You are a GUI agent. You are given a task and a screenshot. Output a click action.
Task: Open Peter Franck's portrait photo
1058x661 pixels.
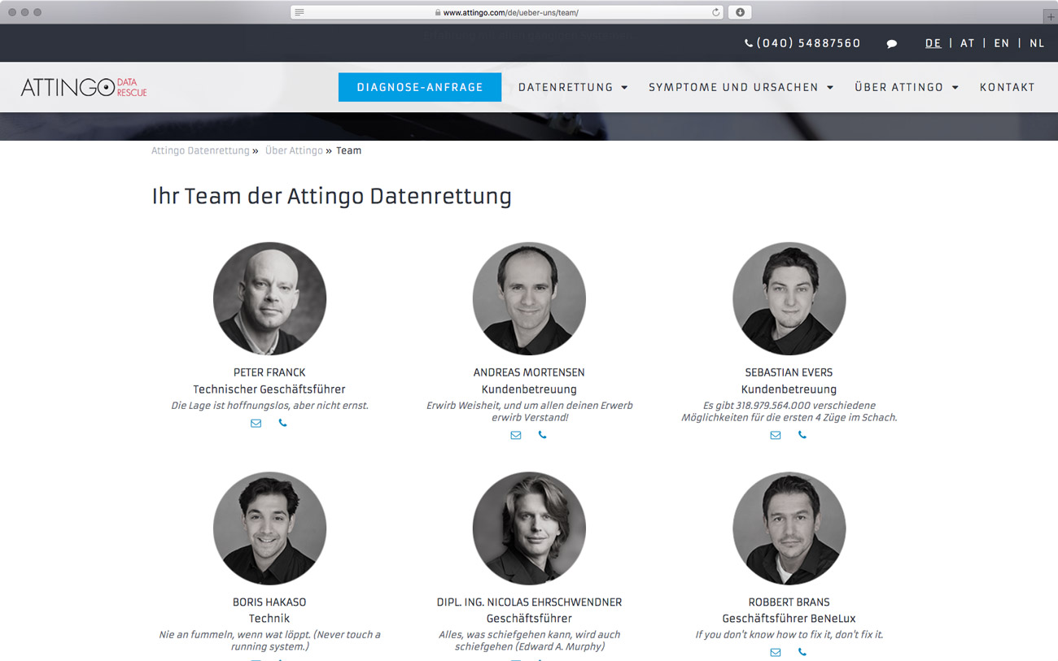click(269, 298)
